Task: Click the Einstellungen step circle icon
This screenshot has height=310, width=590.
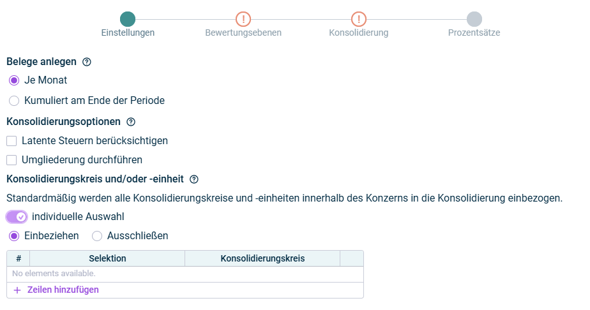Action: [x=128, y=19]
